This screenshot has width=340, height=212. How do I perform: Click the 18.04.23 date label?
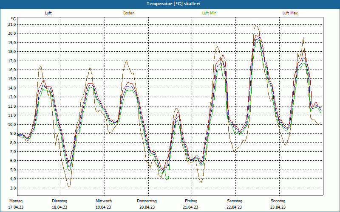tap(59, 207)
